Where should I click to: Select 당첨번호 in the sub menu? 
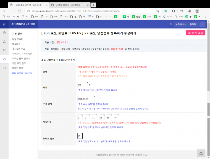tap(96, 49)
